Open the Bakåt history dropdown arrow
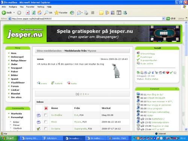This screenshot has height=141, width=188. (x=14, y=13)
